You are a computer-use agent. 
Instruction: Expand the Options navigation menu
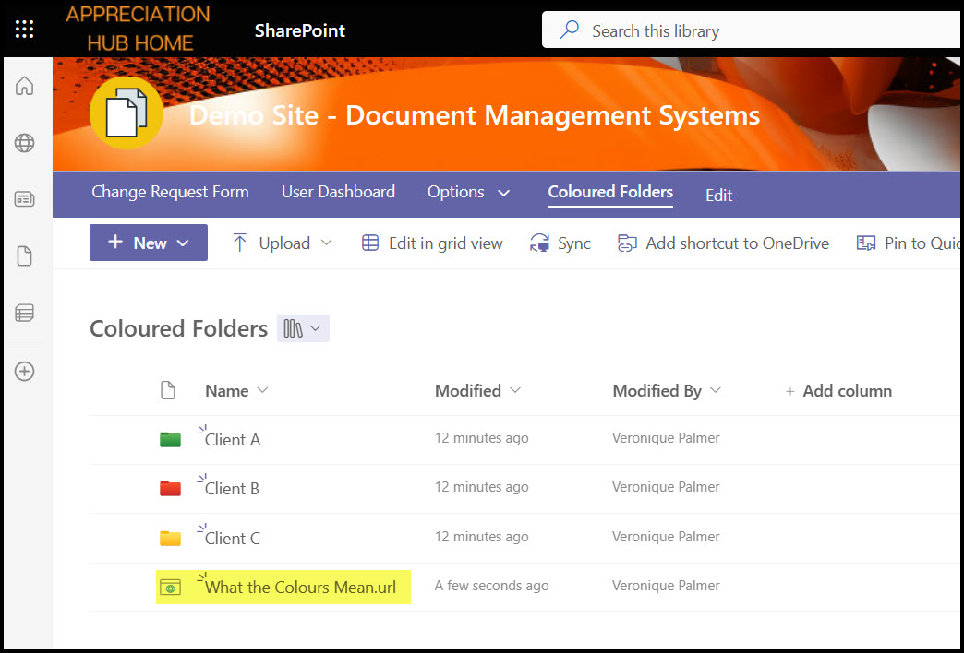[468, 193]
